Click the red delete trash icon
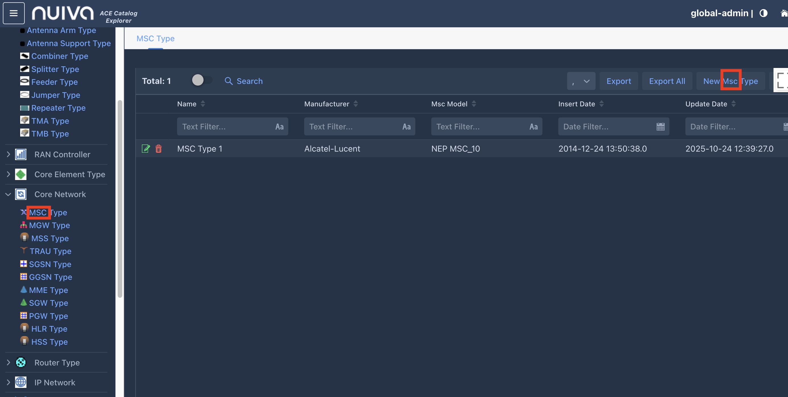 [158, 149]
